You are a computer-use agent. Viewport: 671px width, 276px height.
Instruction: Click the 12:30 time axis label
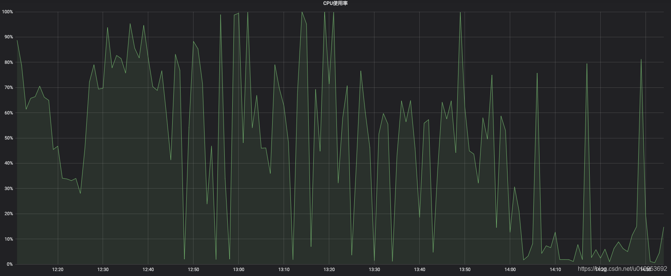pos(103,270)
